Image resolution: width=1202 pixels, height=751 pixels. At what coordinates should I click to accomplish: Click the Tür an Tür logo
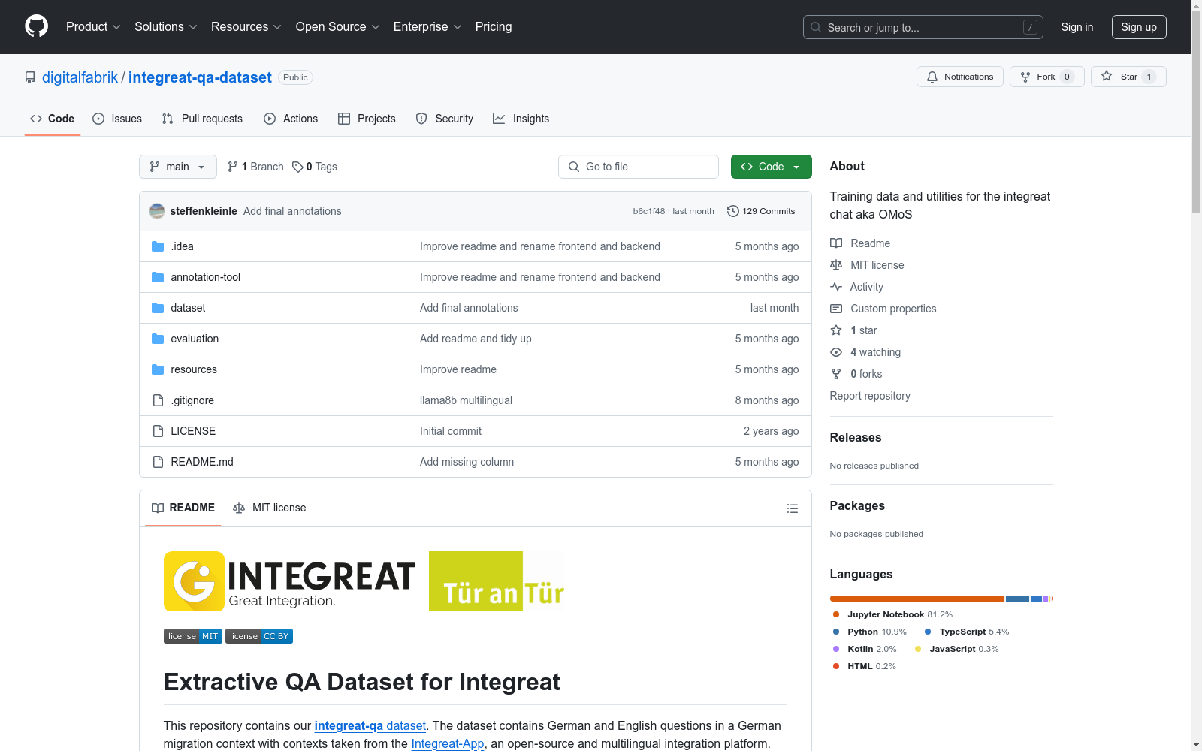click(x=497, y=581)
